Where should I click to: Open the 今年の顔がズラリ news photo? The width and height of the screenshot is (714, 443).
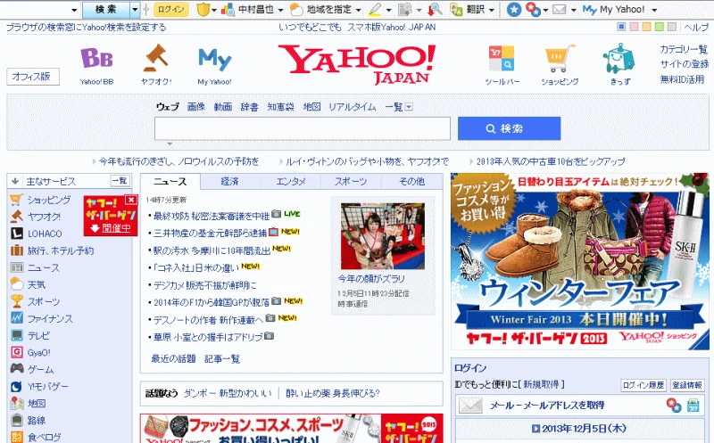(383, 236)
